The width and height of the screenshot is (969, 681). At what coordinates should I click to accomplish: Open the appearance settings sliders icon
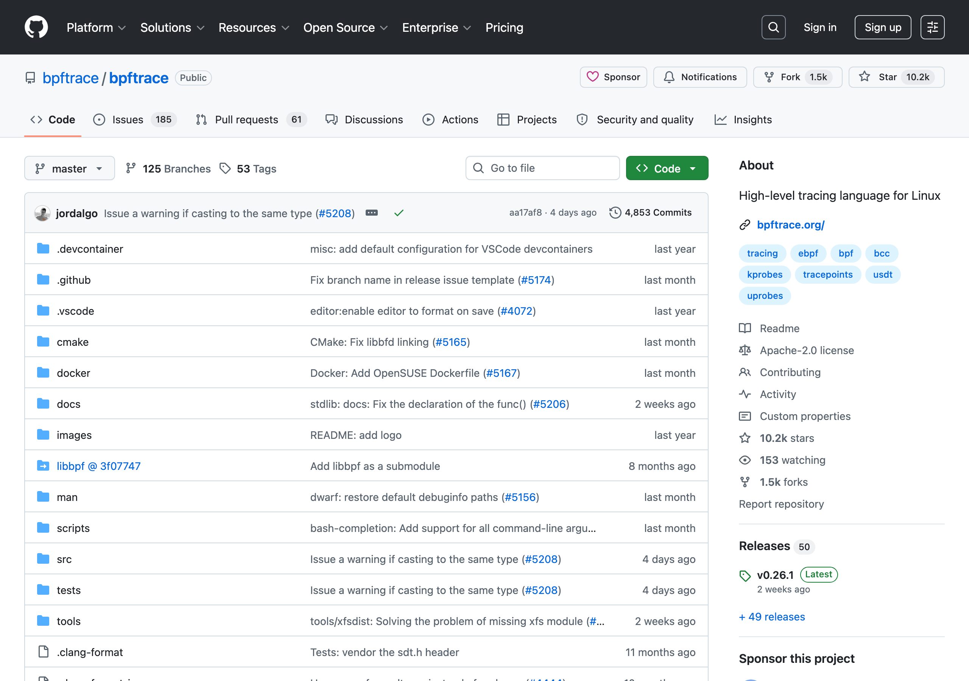pyautogui.click(x=932, y=27)
